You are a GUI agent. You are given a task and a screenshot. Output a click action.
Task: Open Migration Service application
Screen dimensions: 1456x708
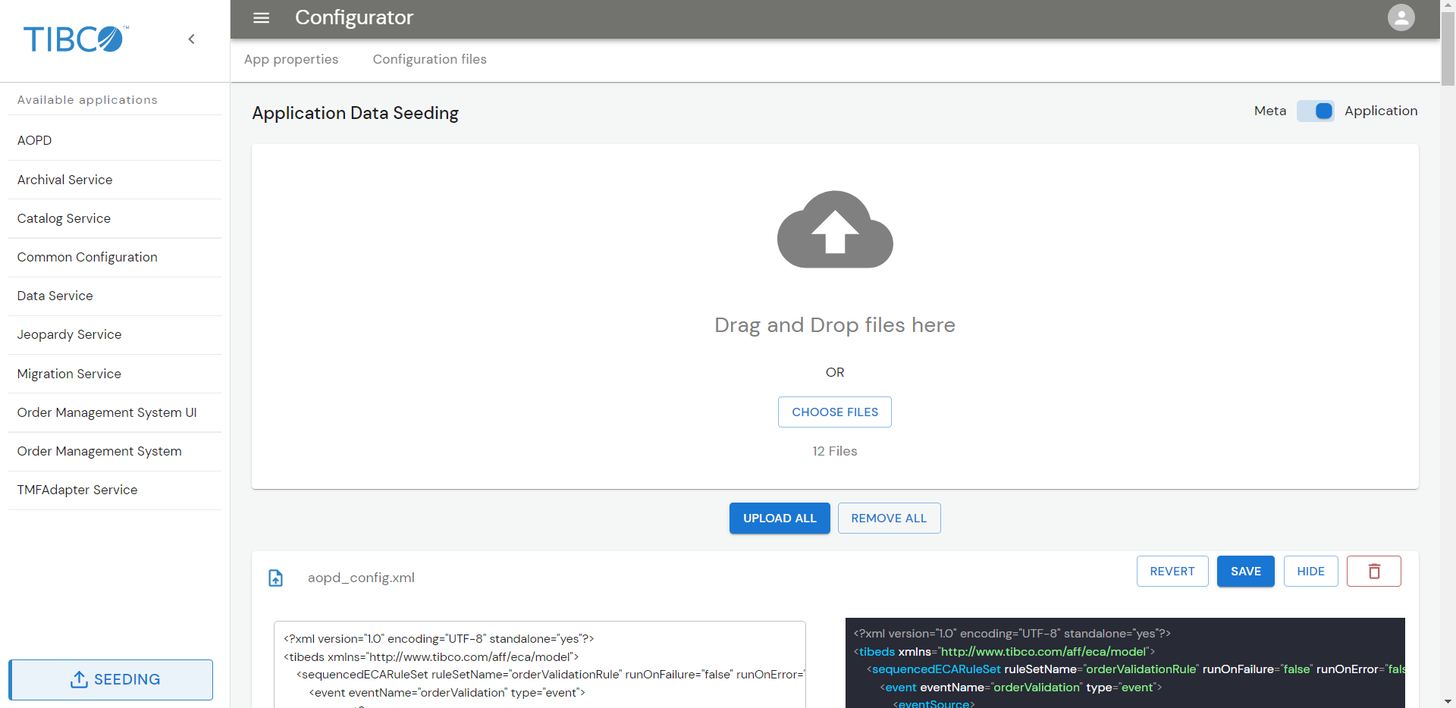coord(115,374)
